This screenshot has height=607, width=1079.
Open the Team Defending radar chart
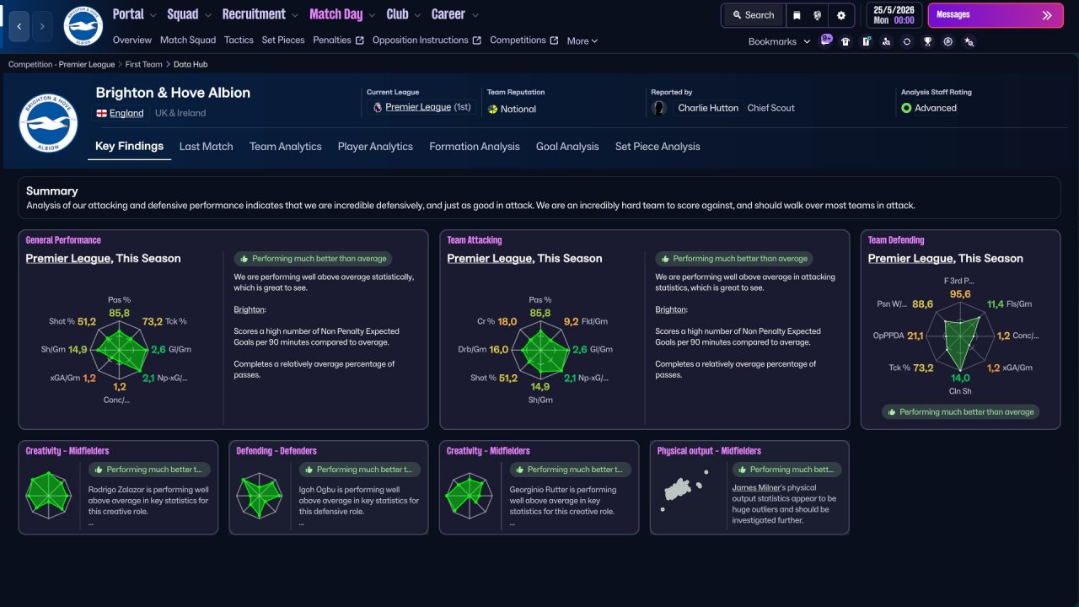[960, 335]
